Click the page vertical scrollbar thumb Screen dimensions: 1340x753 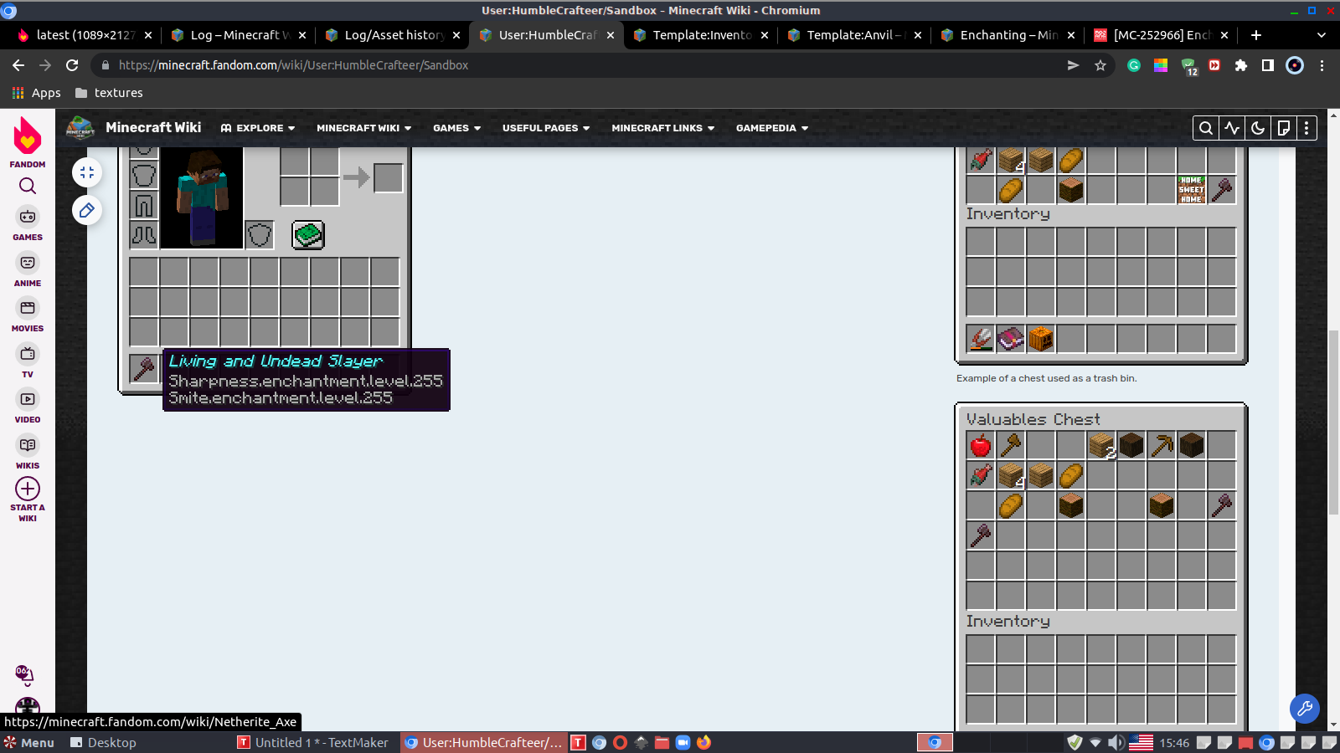(1333, 423)
